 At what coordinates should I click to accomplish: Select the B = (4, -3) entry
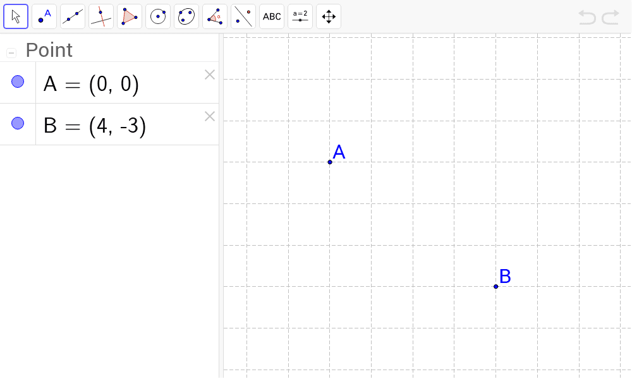click(x=128, y=124)
